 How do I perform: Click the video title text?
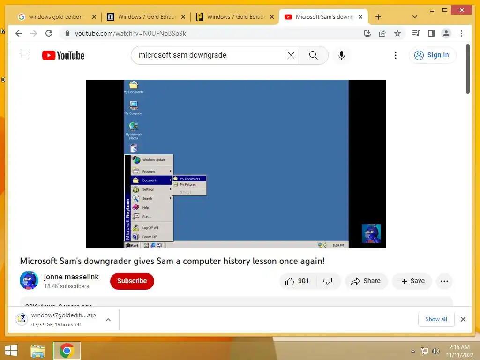pyautogui.click(x=172, y=261)
